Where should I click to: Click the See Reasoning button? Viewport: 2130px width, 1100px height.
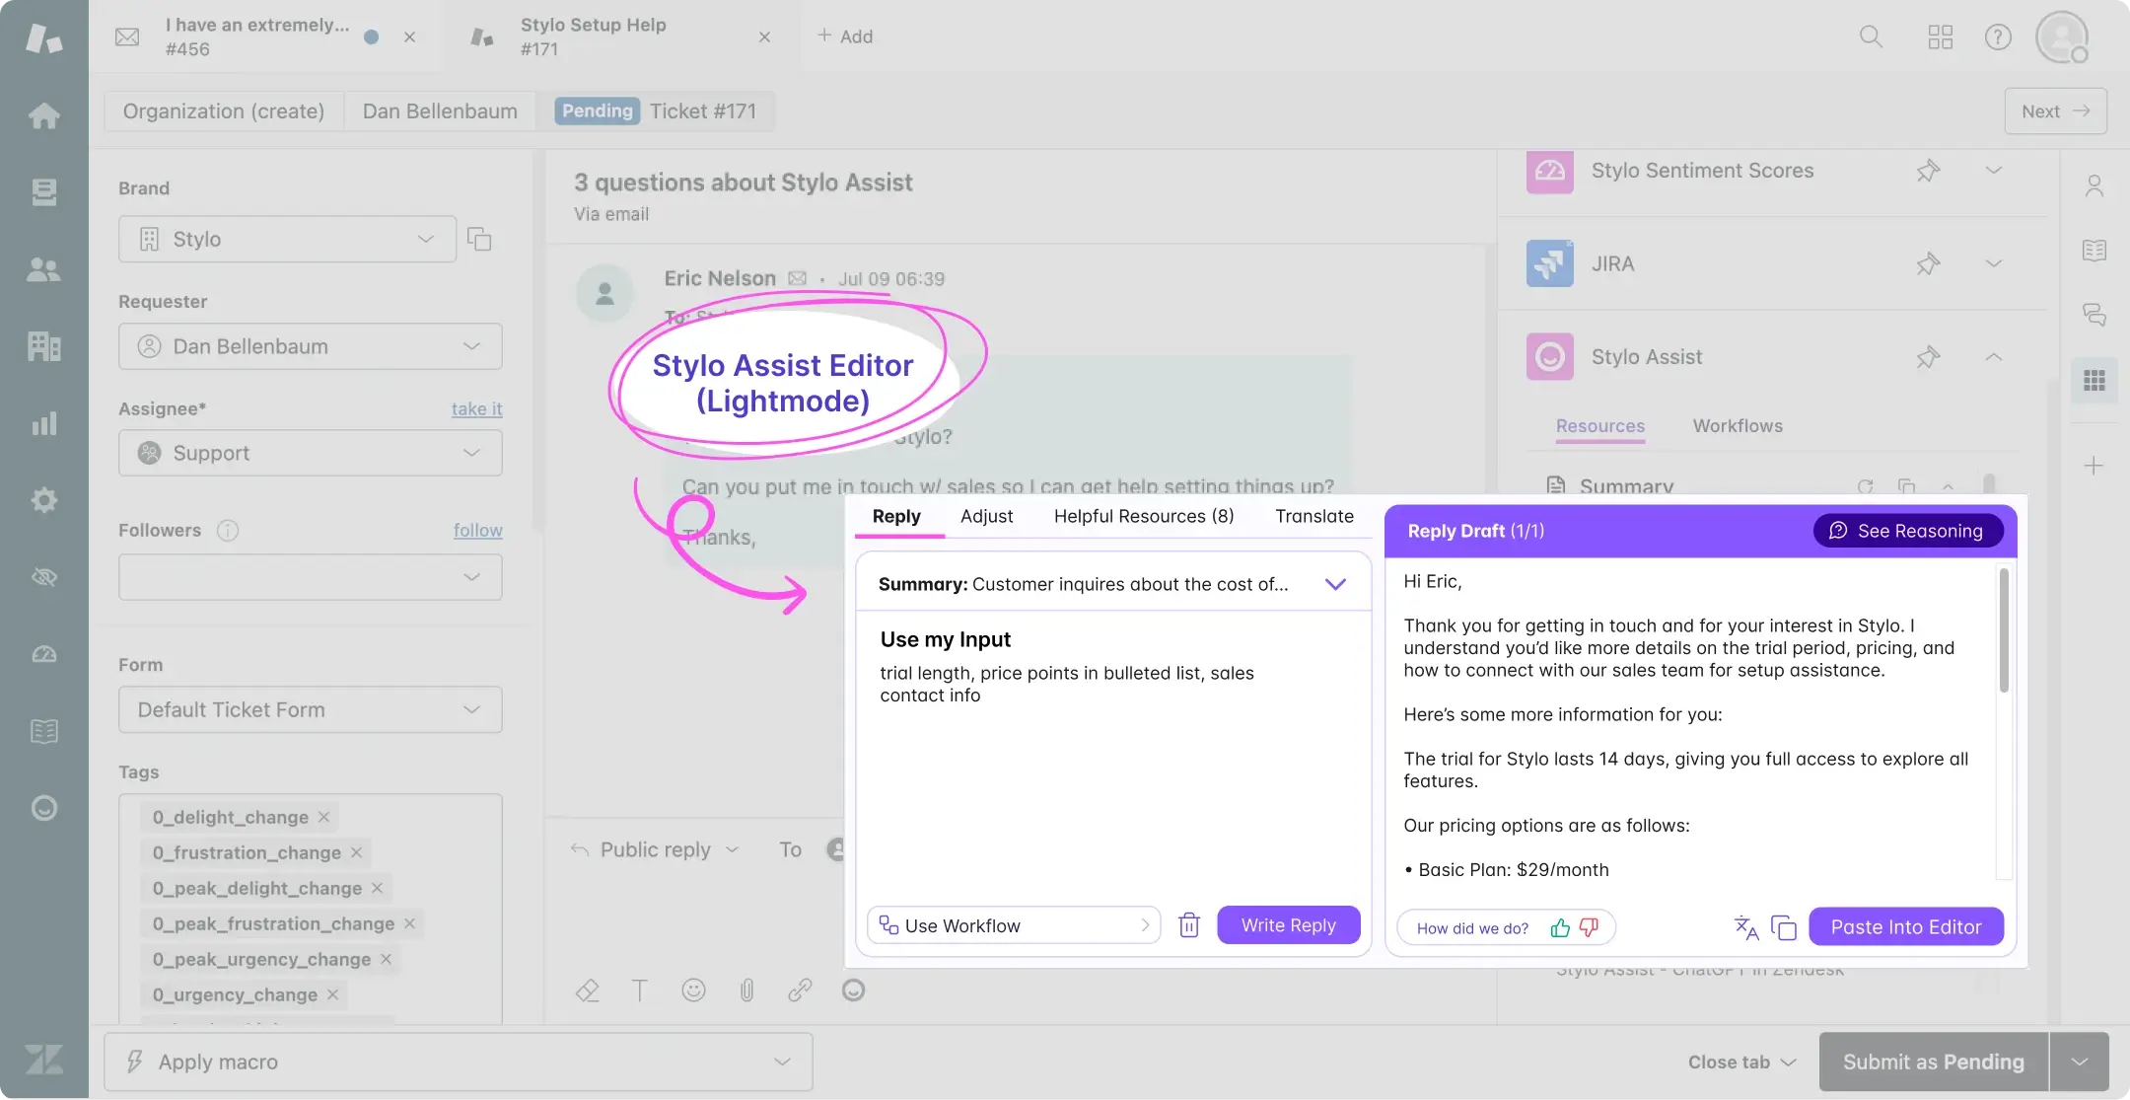tap(1907, 531)
